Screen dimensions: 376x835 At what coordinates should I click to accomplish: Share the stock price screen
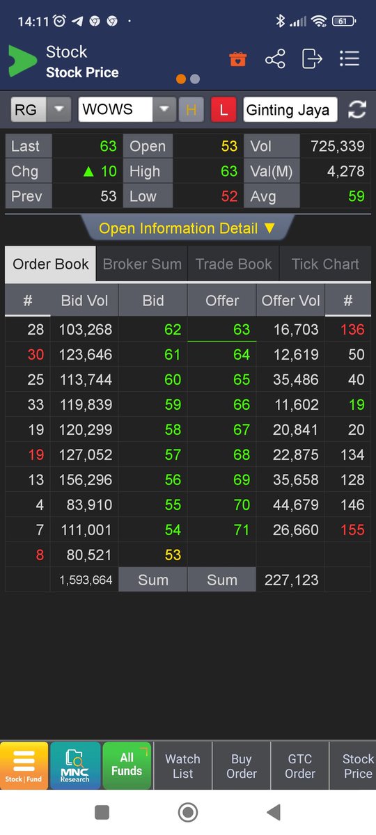pos(275,59)
